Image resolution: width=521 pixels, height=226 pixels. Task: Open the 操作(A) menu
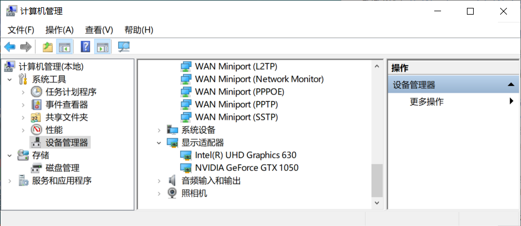click(x=60, y=30)
